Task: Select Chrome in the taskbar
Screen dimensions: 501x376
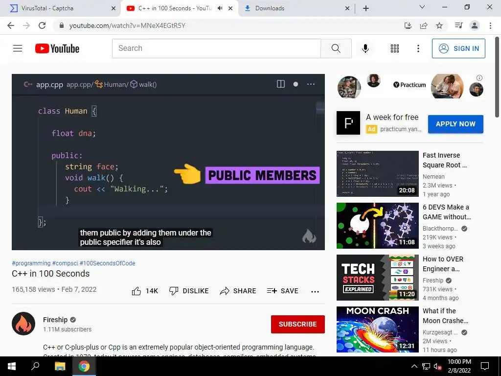Action: 84,366
